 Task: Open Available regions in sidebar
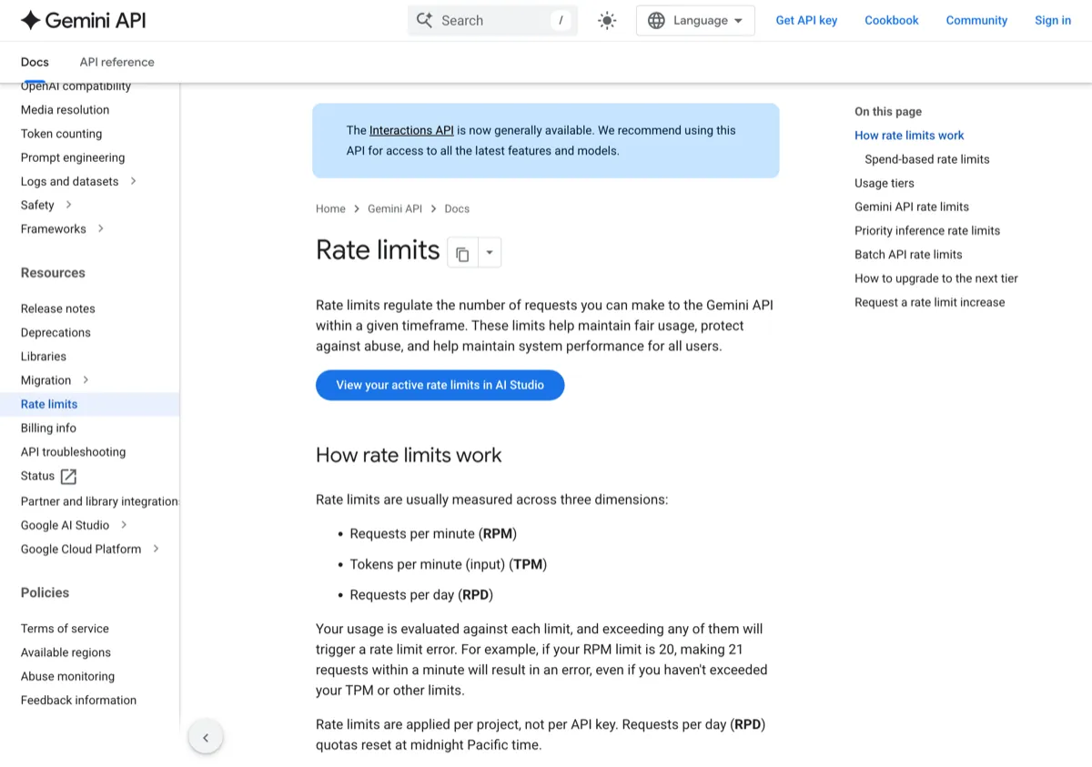(x=66, y=652)
